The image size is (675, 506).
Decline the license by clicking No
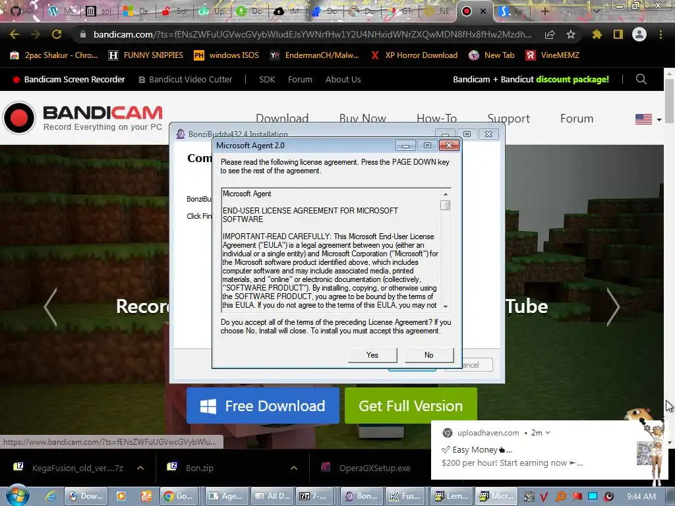[x=428, y=355]
